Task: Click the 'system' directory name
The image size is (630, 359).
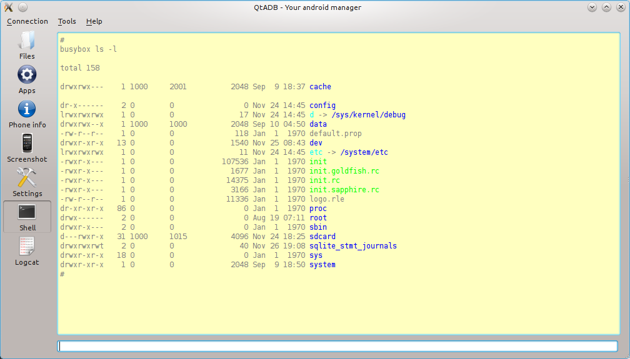Action: pos(322,265)
